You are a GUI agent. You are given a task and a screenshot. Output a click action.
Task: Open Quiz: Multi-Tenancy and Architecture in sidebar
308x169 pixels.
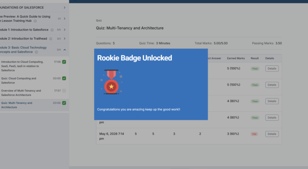point(17,105)
